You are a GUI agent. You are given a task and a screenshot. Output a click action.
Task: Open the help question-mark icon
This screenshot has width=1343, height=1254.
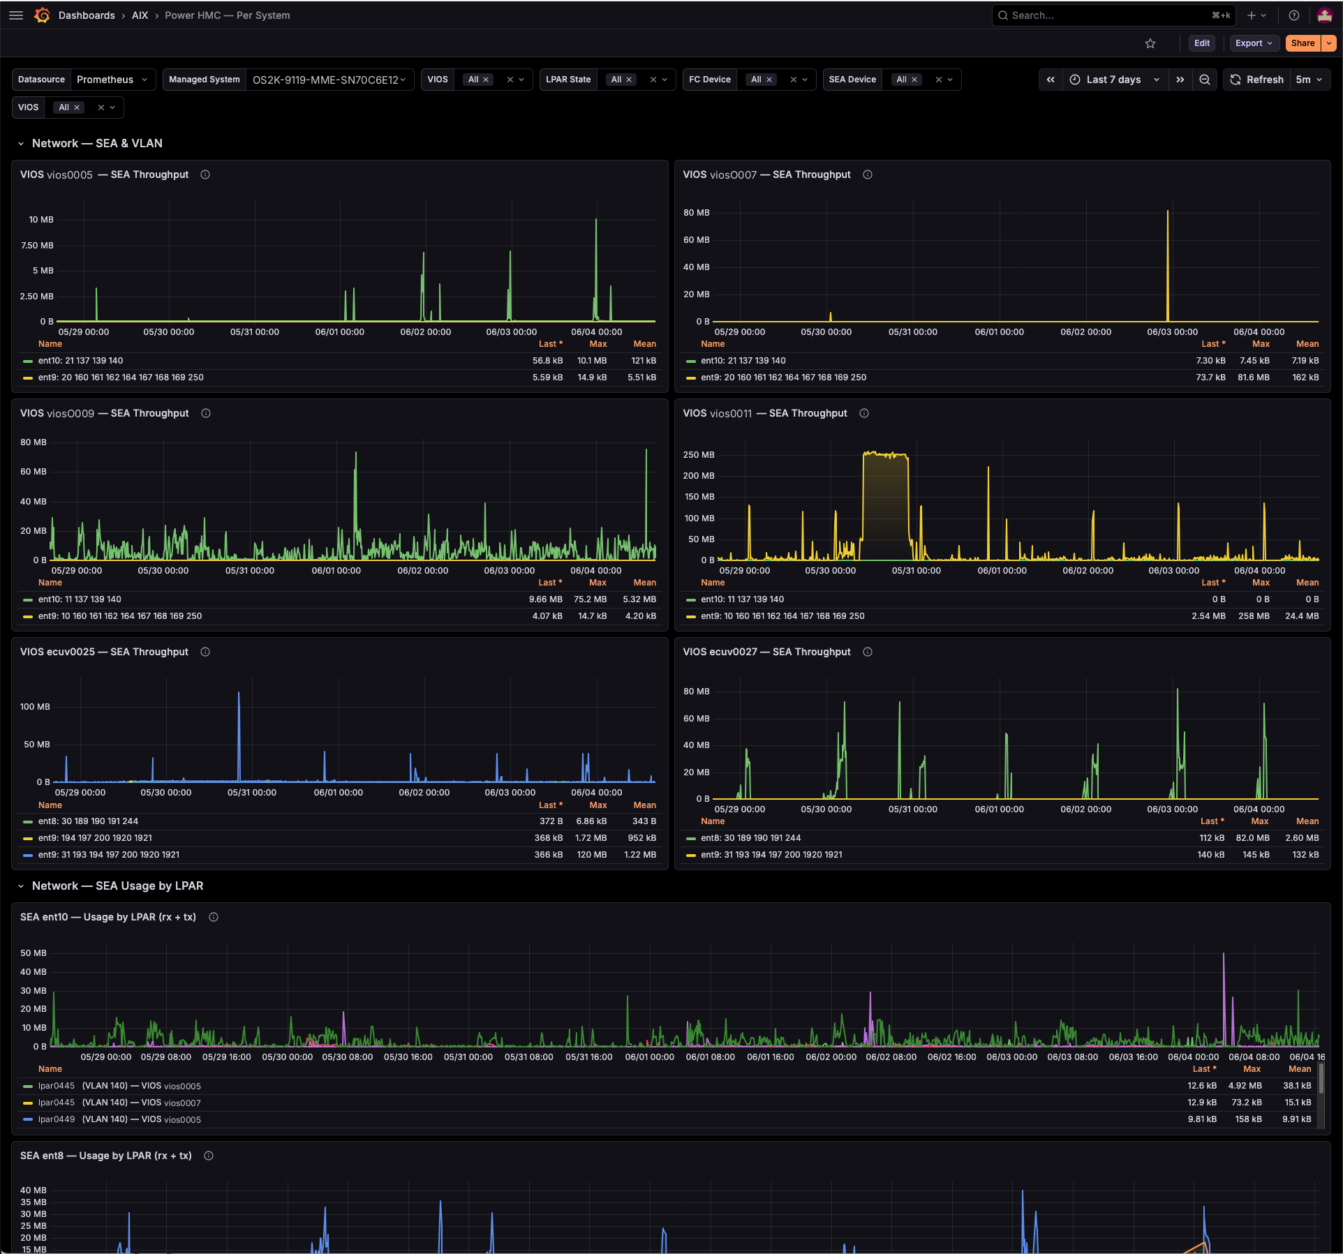tap(1293, 15)
